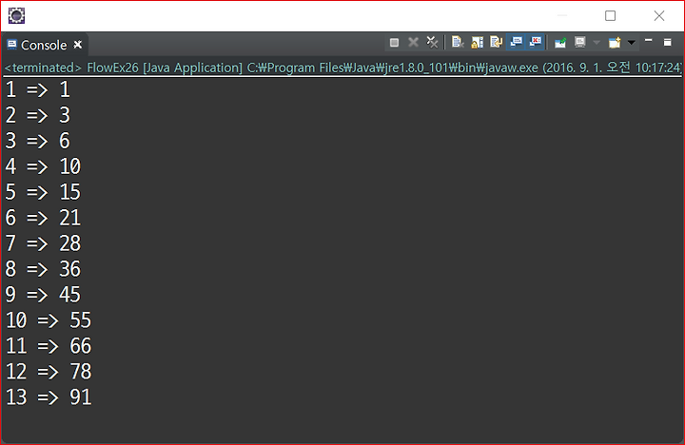
Task: Click output line '4 => 10'
Action: [43, 166]
